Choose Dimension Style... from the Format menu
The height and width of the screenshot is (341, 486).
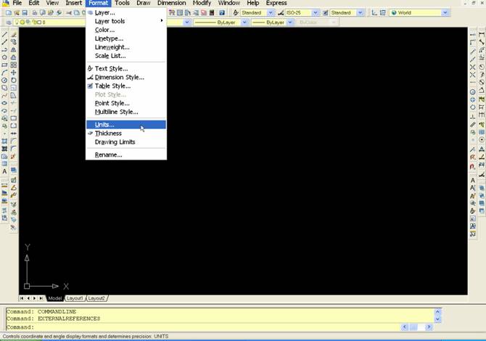[126, 77]
